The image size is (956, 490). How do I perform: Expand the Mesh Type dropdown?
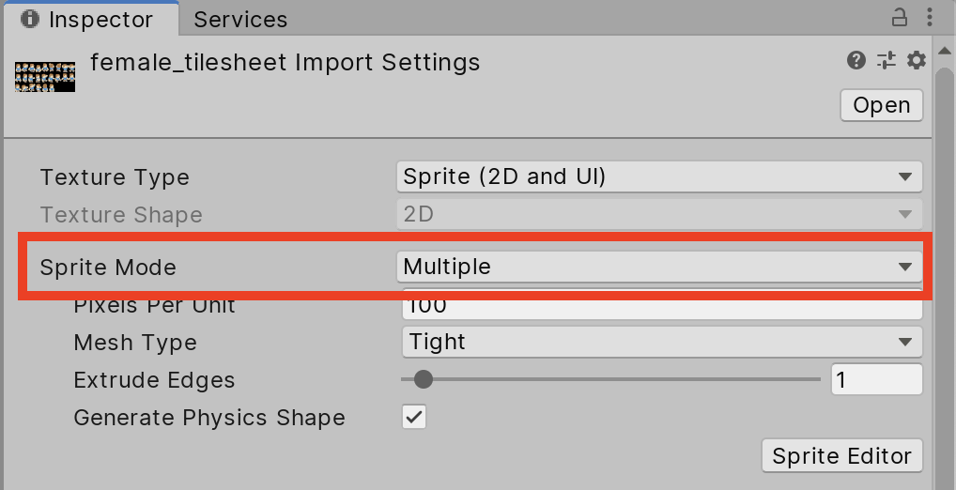pyautogui.click(x=662, y=342)
